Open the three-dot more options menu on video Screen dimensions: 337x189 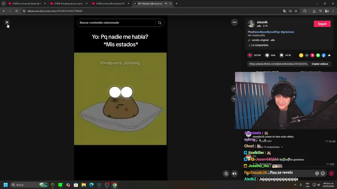234,22
